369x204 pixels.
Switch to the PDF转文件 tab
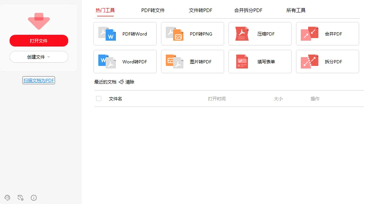[x=153, y=10]
